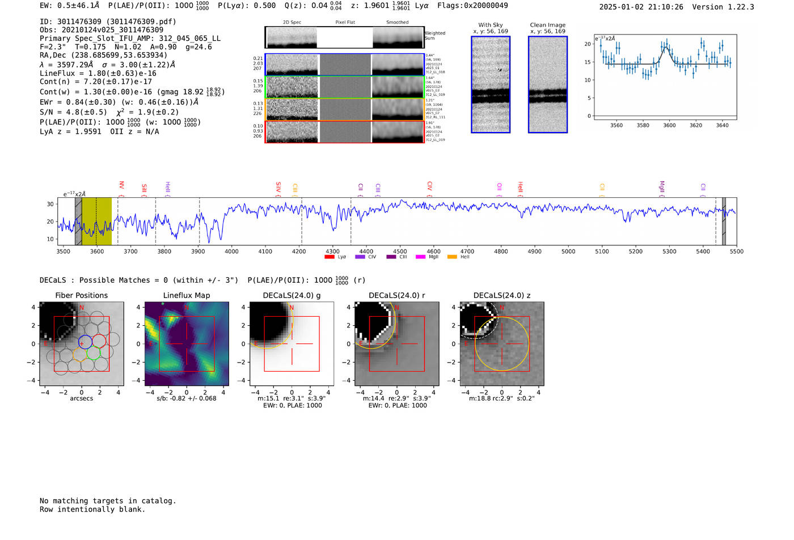This screenshot has width=794, height=540.
Task: Click the m:14.4 re:2.9" s:3.9" caption
Action: coord(397,398)
